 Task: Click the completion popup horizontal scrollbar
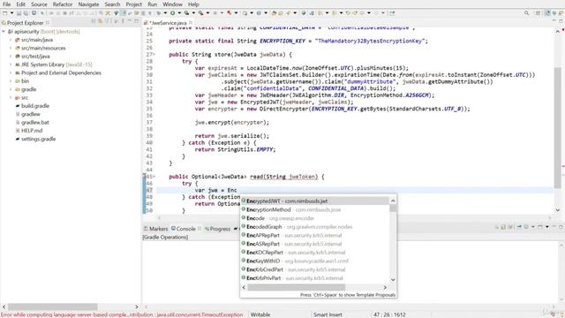pos(296,287)
